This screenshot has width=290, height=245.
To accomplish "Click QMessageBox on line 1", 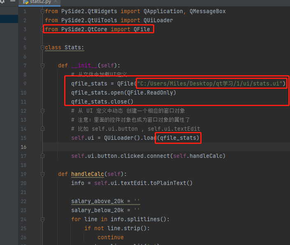I will [207, 11].
